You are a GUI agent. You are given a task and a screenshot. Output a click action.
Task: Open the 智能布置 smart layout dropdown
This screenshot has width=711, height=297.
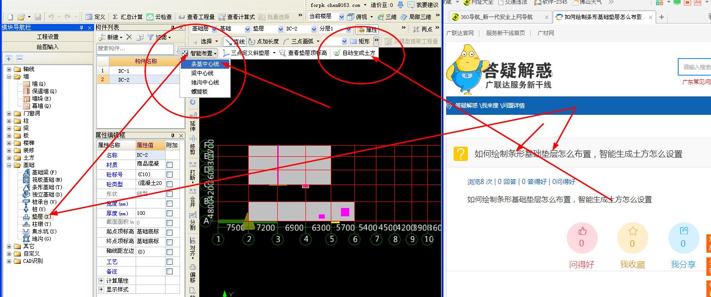tap(199, 53)
